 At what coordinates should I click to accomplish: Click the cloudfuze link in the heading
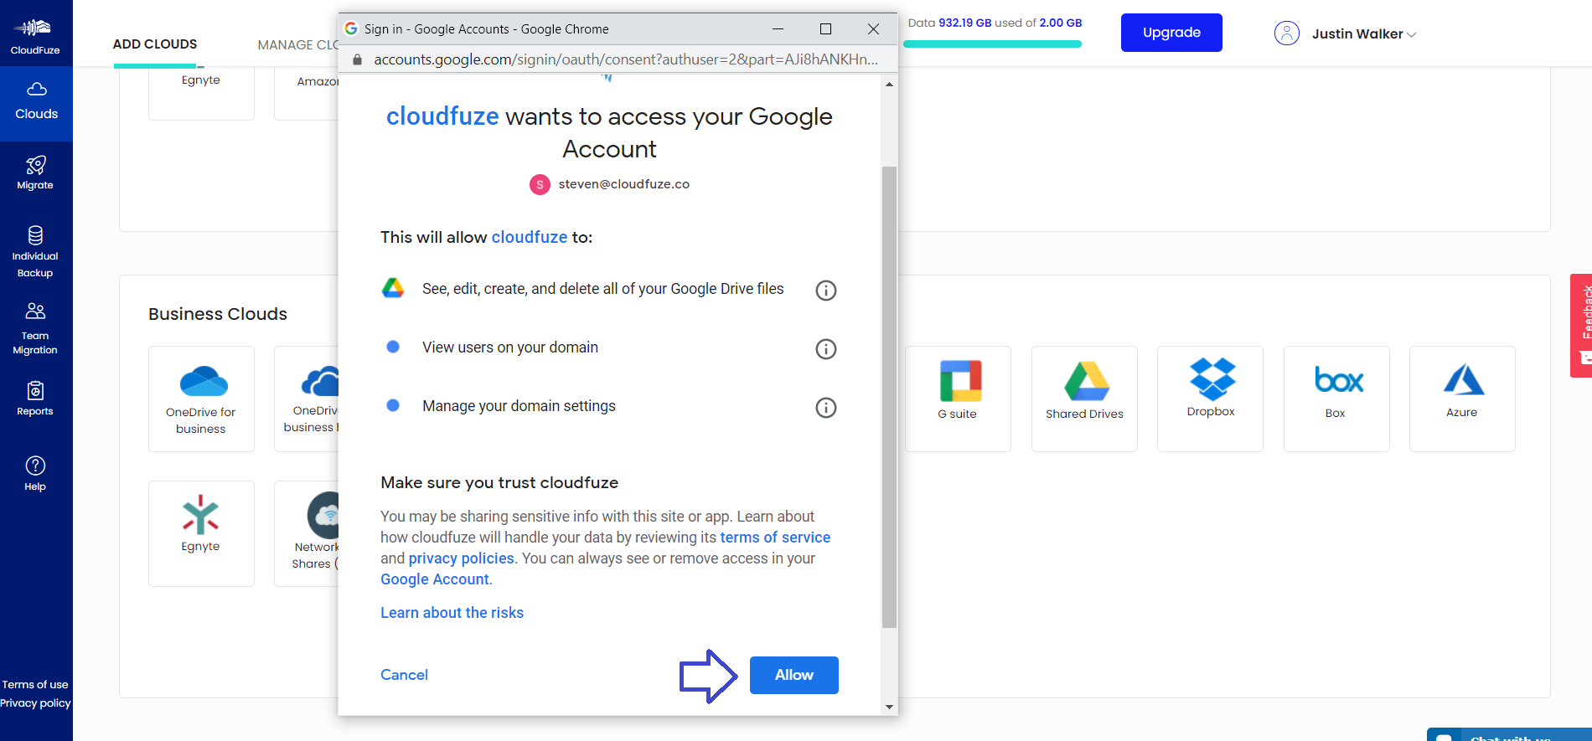(442, 116)
